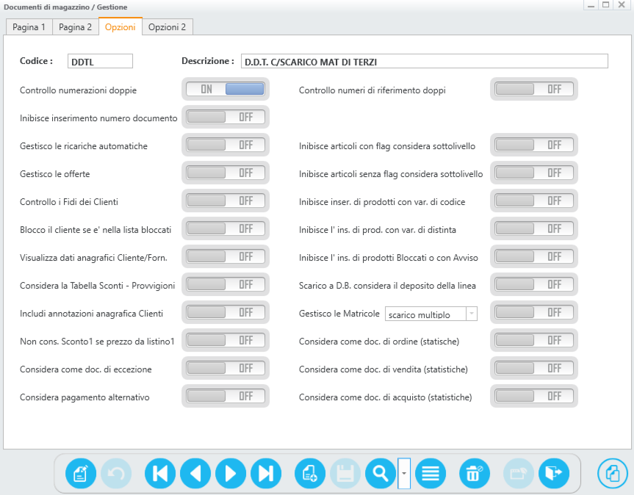Click the faded window tool icon
Image resolution: width=634 pixels, height=495 pixels.
pos(519,473)
